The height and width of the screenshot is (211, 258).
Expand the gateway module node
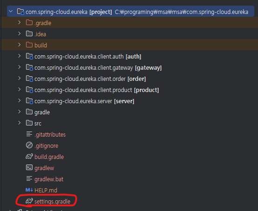(x=20, y=67)
